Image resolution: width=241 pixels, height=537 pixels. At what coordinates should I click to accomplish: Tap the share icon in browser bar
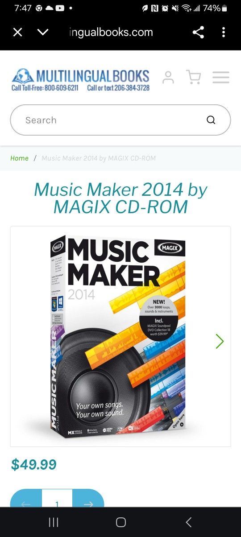coord(198,32)
